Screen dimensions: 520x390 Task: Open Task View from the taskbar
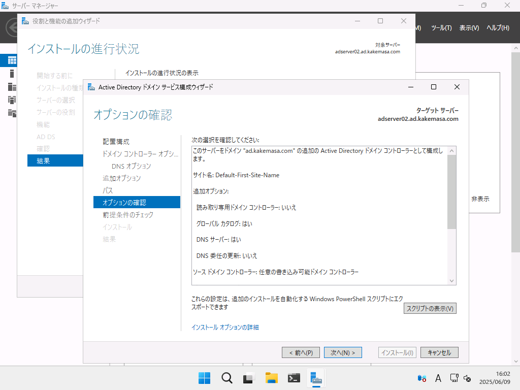pyautogui.click(x=249, y=378)
